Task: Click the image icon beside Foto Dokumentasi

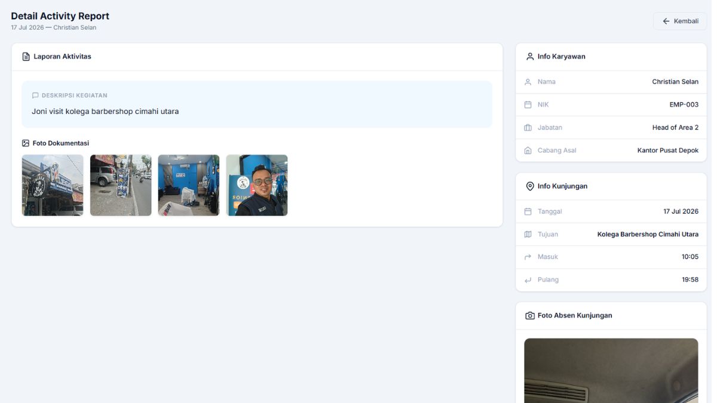Action: click(x=26, y=143)
